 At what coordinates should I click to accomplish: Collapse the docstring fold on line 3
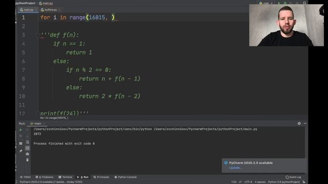(38, 35)
